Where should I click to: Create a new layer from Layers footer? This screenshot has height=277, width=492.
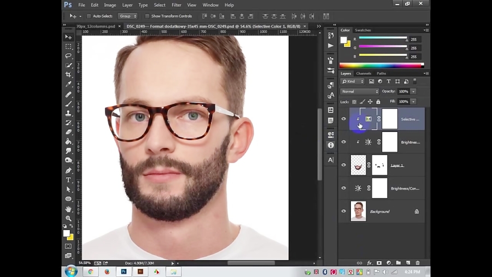click(x=408, y=263)
